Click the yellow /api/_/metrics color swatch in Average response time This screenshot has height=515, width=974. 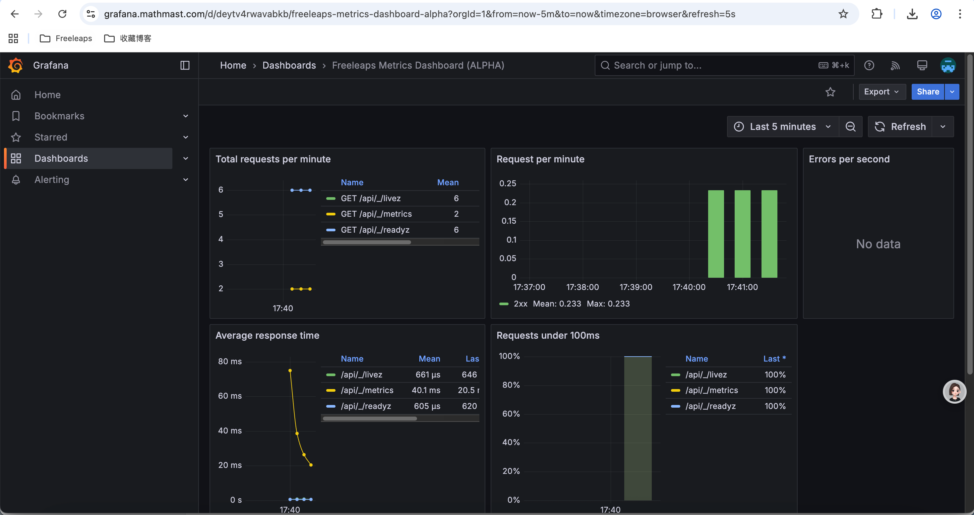click(x=331, y=390)
